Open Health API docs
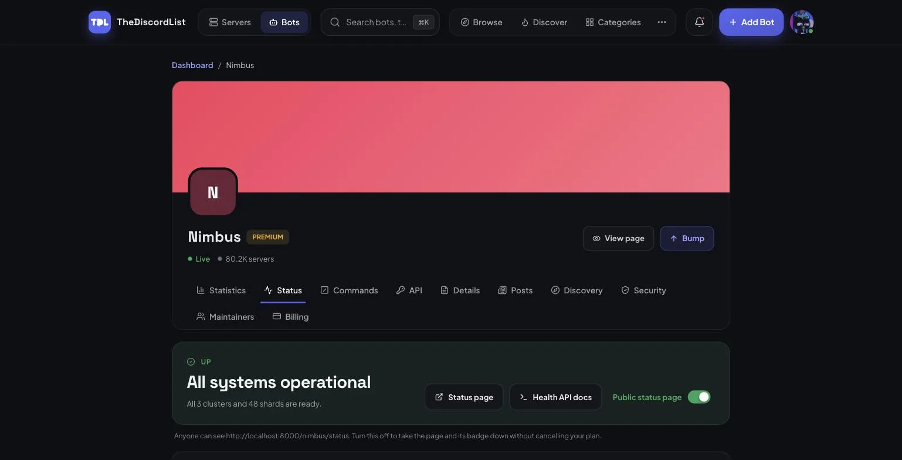This screenshot has width=902, height=460. point(555,397)
